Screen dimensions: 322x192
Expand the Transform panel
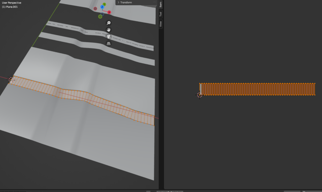click(126, 3)
